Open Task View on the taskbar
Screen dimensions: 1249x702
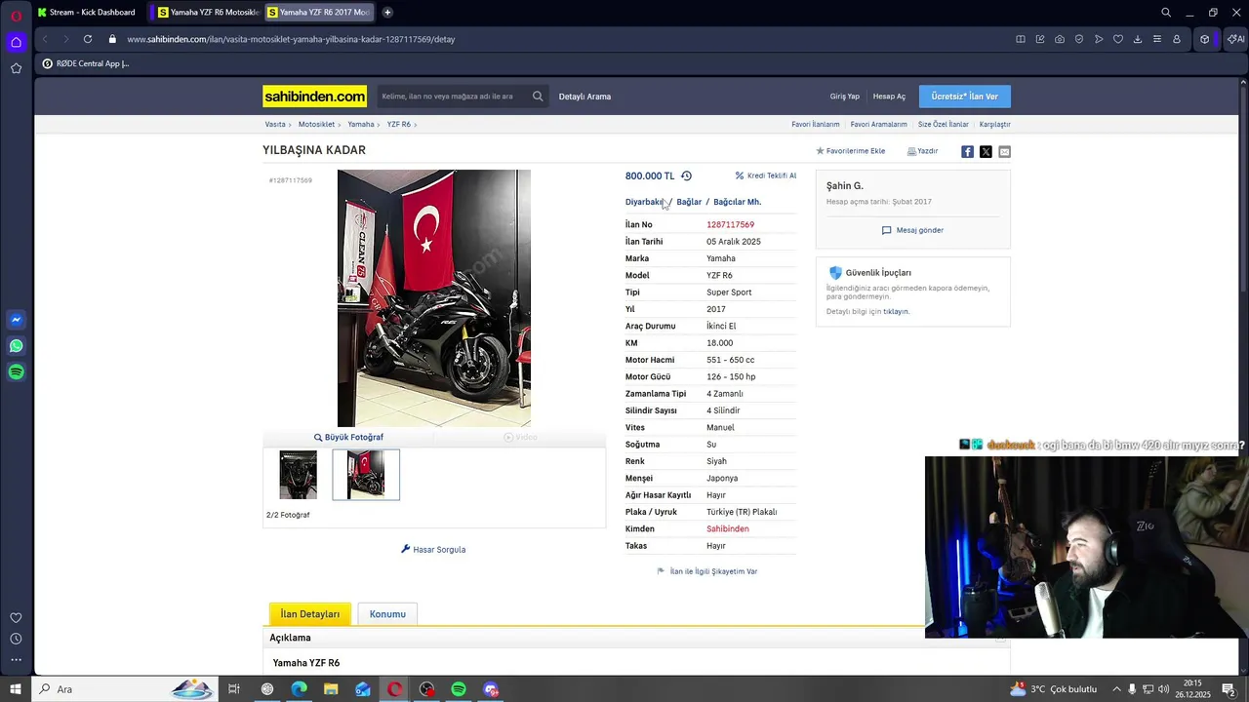pos(234,689)
